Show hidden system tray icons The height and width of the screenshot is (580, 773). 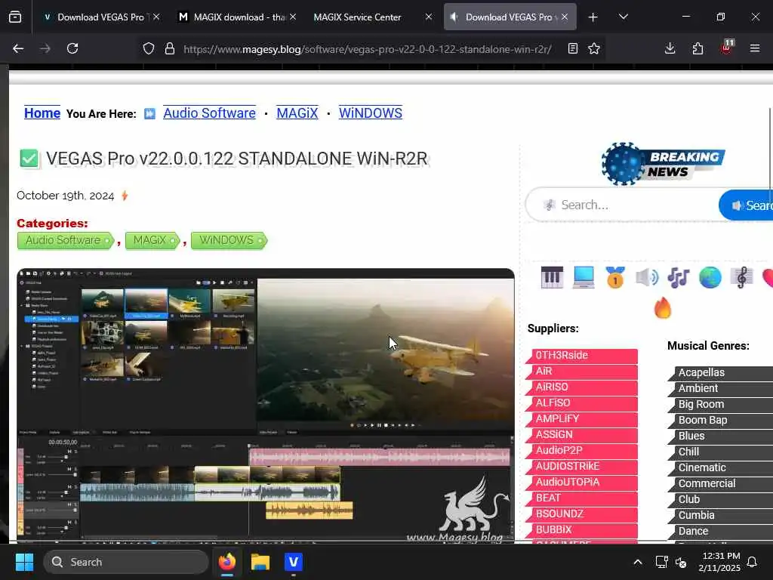(x=637, y=562)
